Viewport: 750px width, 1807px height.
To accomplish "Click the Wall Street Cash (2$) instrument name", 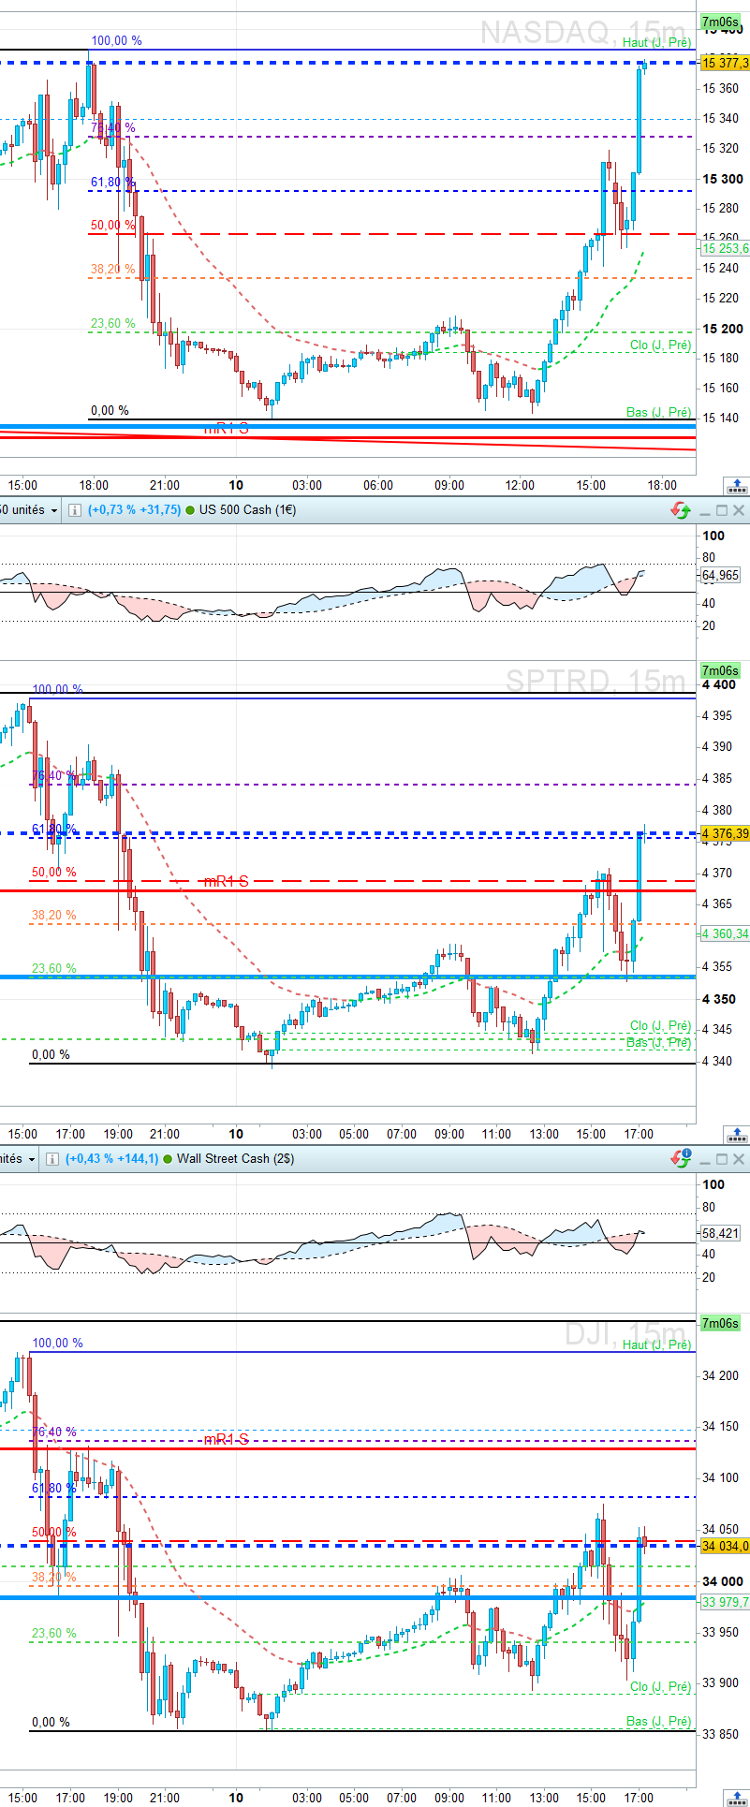I will (235, 1159).
